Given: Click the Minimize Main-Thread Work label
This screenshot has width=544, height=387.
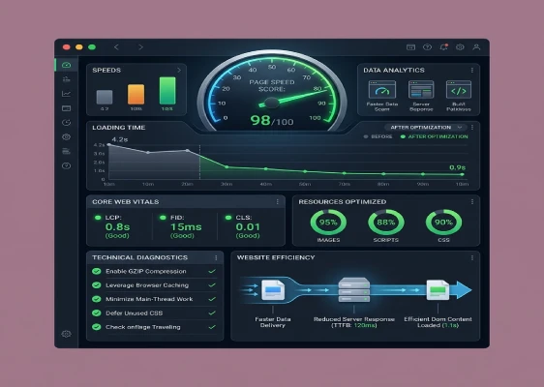Looking at the screenshot, I should [149, 299].
